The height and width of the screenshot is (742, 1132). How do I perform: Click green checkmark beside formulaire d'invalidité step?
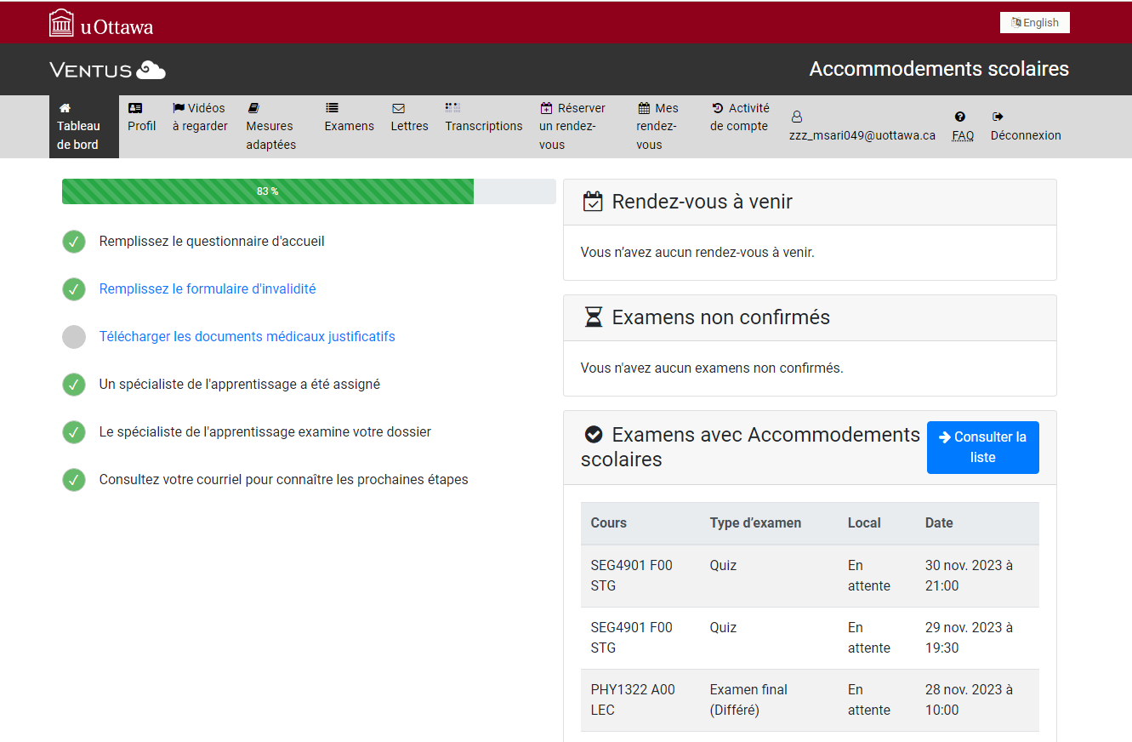pyautogui.click(x=74, y=289)
